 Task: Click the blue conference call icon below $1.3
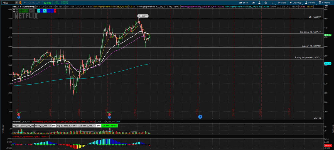click(19, 117)
